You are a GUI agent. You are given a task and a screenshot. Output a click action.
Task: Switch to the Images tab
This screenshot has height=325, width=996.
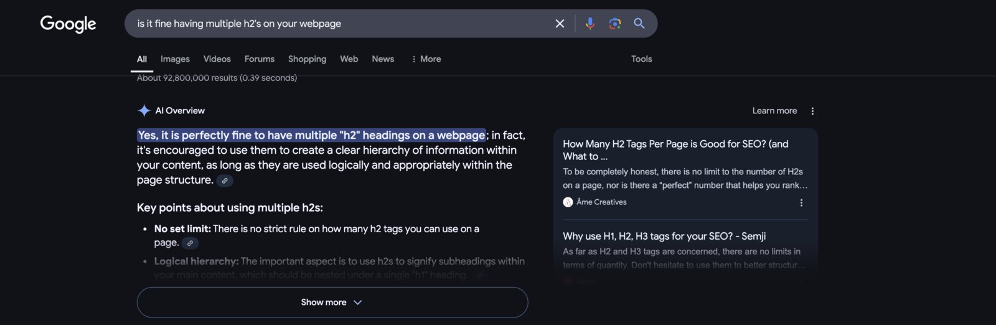(175, 59)
